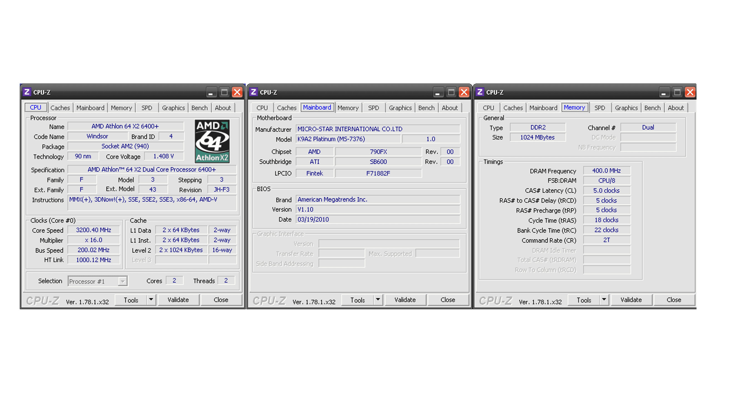Open About tab in left window
This screenshot has width=741, height=401.
pyautogui.click(x=223, y=108)
